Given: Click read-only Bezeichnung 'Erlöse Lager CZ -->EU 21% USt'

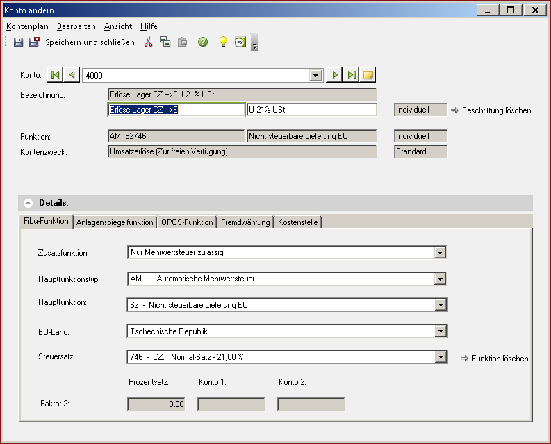Looking at the screenshot, I should (242, 94).
